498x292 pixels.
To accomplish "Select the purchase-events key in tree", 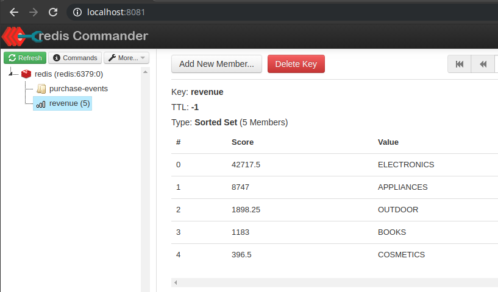I will (78, 89).
